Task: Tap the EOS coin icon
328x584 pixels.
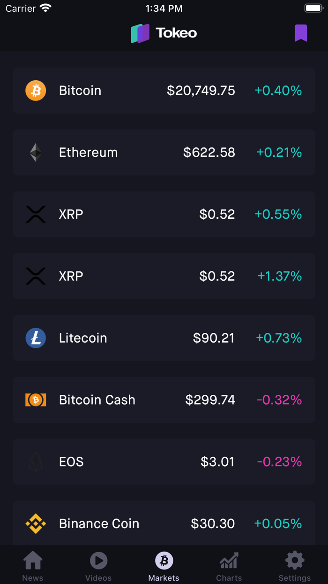Action: point(36,461)
